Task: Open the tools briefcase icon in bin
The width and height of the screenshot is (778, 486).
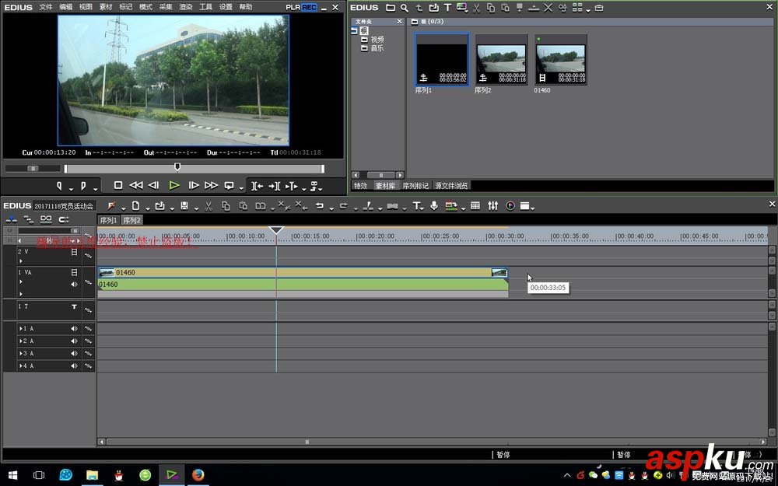Action: pos(599,8)
